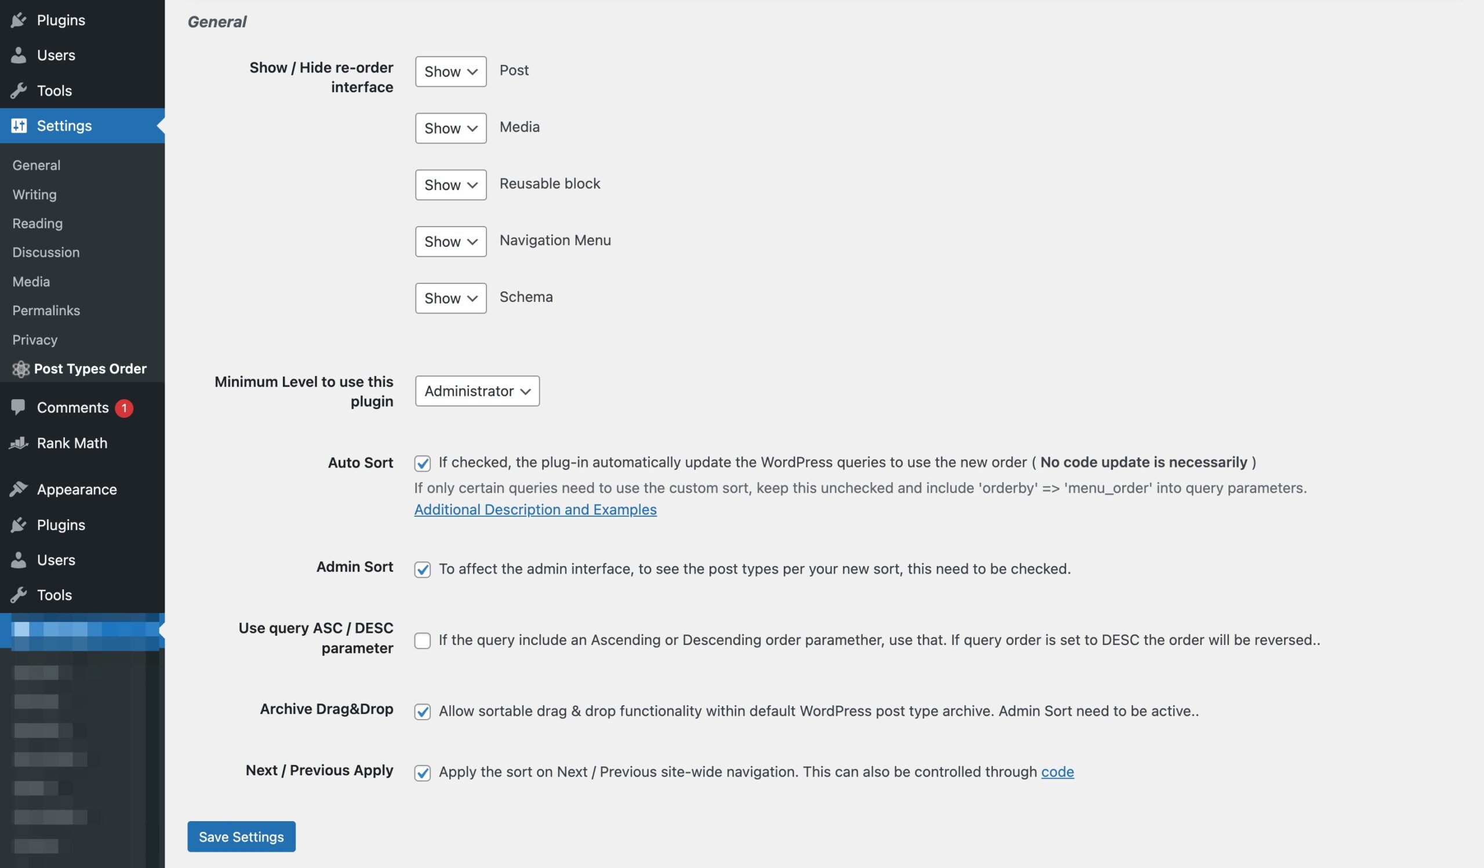The image size is (1484, 868).
Task: Click the Post Types Order icon
Action: [x=19, y=368]
